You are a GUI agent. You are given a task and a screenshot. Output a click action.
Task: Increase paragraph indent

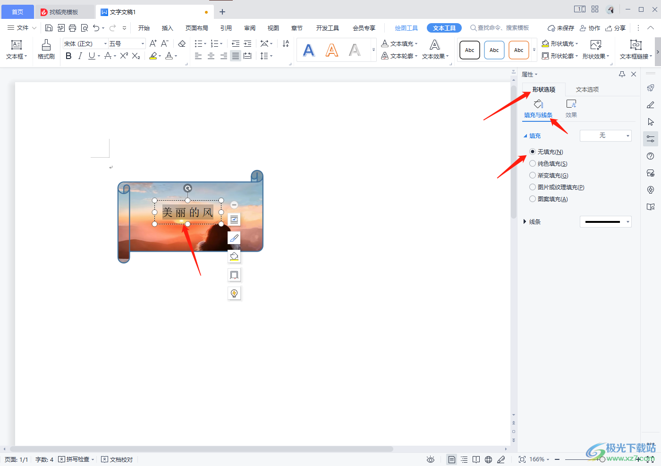point(247,43)
